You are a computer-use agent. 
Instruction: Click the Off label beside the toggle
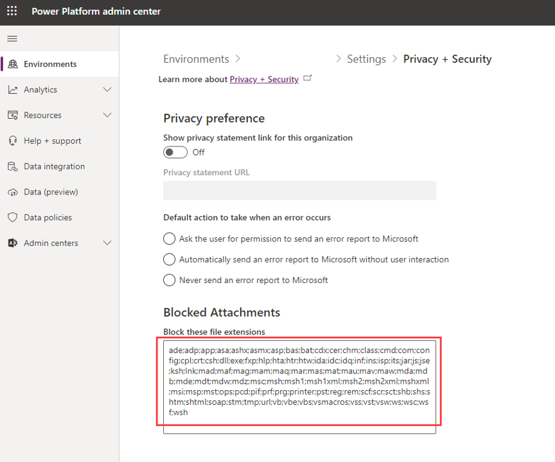[x=198, y=152]
